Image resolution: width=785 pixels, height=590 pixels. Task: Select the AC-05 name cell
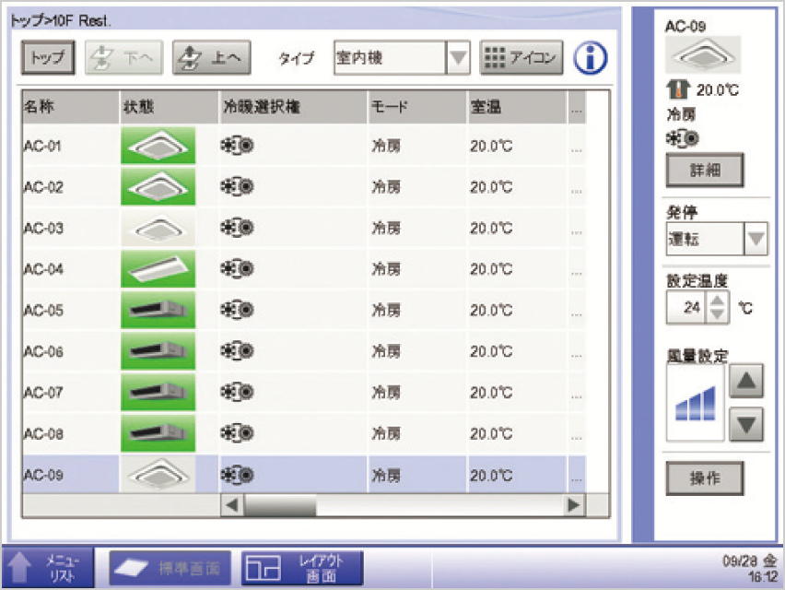70,310
